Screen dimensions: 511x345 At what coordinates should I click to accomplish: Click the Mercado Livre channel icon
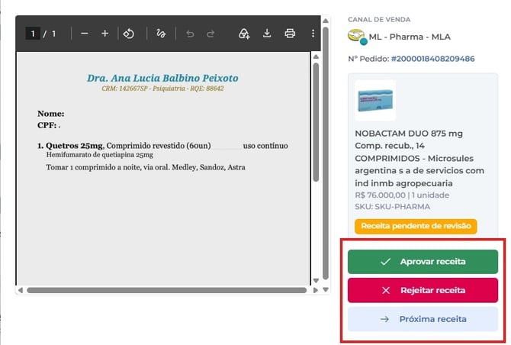pyautogui.click(x=357, y=37)
